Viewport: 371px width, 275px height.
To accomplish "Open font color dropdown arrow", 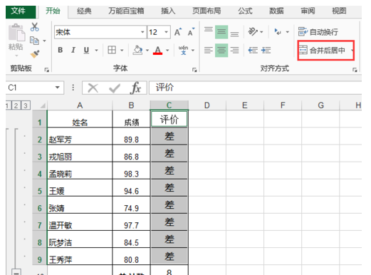I will tap(167, 51).
